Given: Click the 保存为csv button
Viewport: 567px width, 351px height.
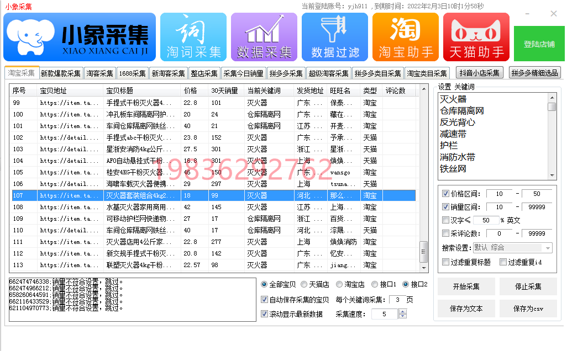Looking at the screenshot, I should 528,309.
